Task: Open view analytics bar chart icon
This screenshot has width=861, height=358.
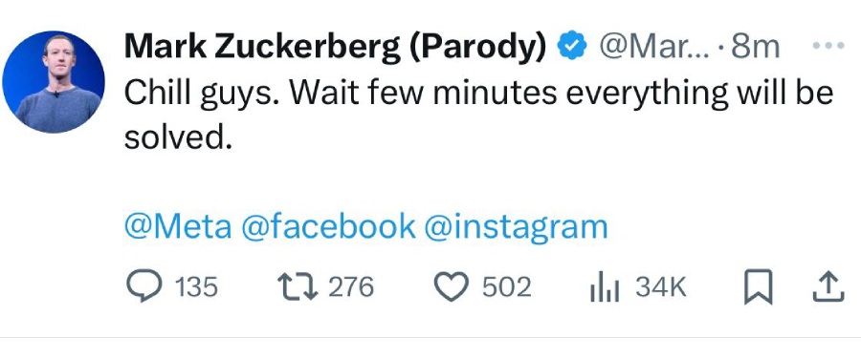Action: 605,286
